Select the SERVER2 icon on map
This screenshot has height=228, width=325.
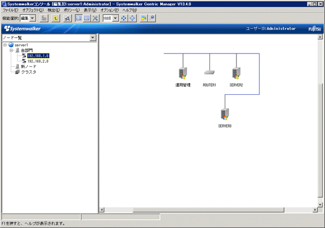pyautogui.click(x=236, y=73)
